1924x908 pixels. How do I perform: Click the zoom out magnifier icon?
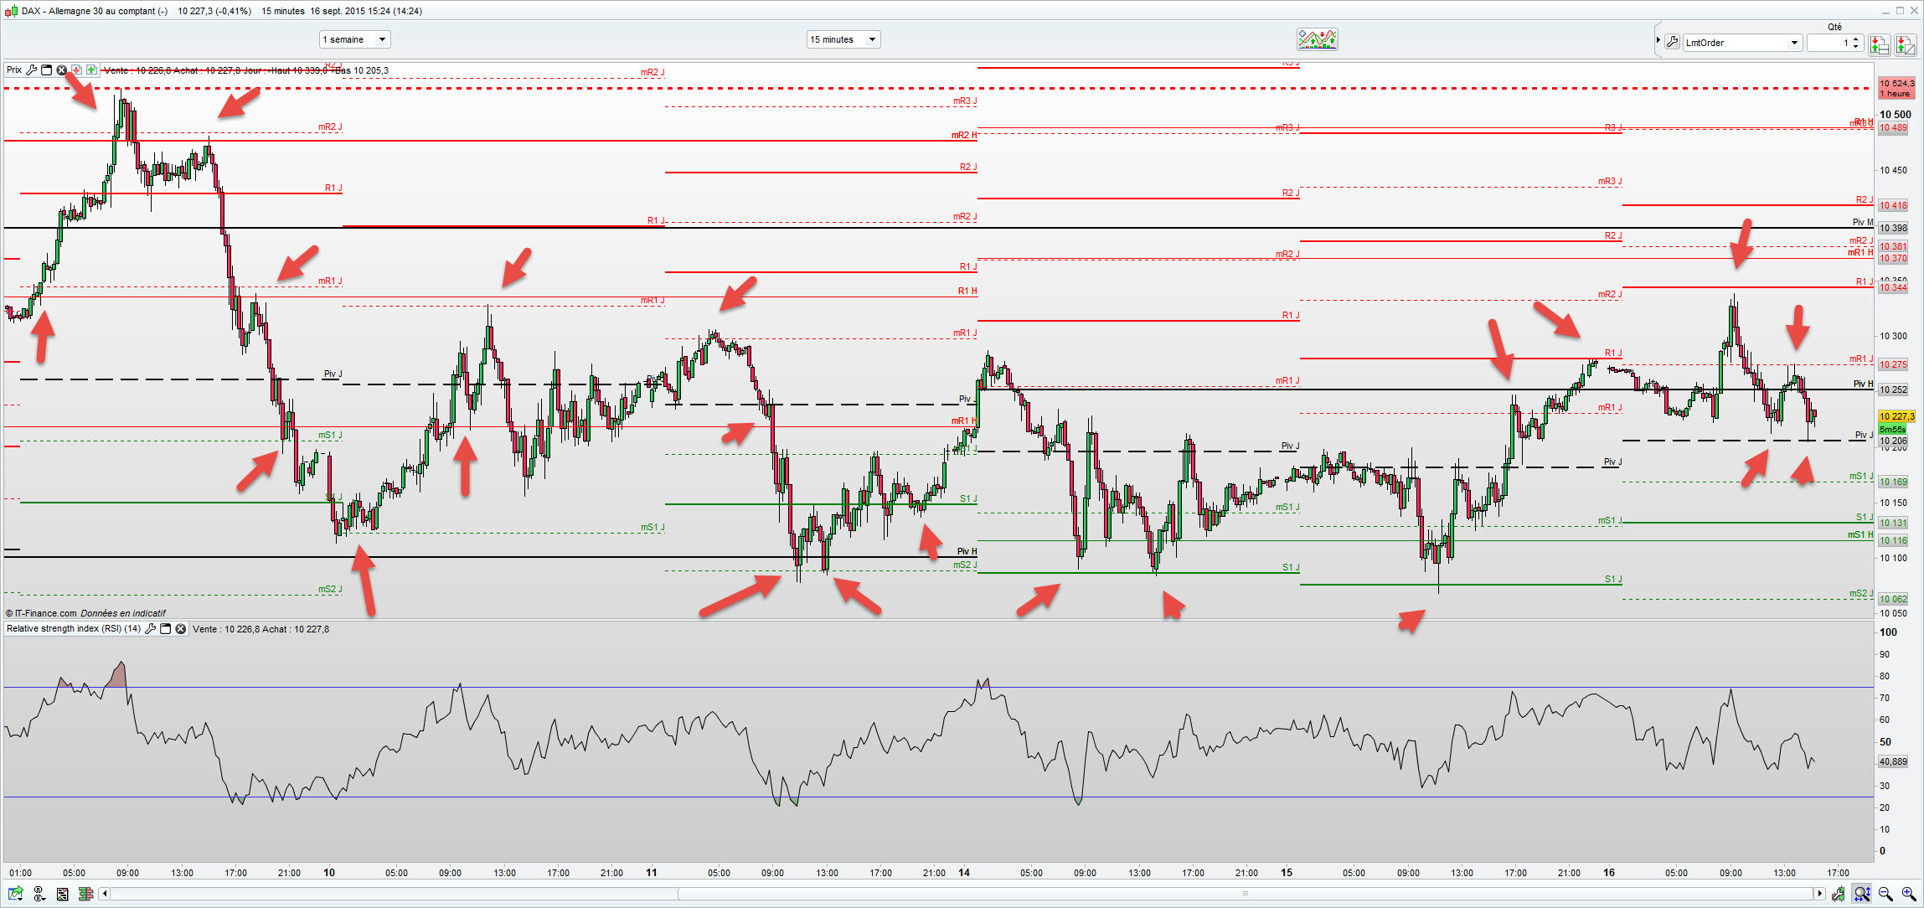click(x=1885, y=895)
